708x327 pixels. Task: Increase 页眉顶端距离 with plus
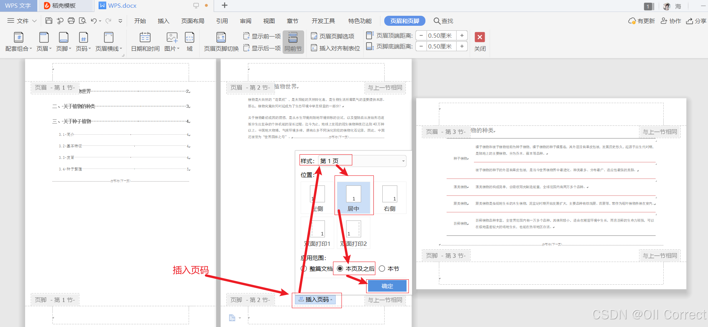pyautogui.click(x=462, y=35)
